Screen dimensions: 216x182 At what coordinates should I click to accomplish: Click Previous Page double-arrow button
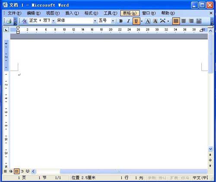point(210,155)
